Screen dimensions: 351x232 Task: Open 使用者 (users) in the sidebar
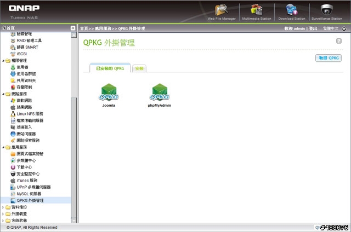coord(22,67)
